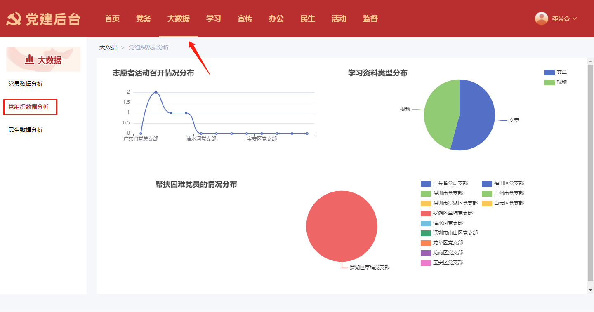Viewport: 594px width, 312px height.
Task: Open the 李景合 user dropdown arrow
Action: (x=575, y=19)
